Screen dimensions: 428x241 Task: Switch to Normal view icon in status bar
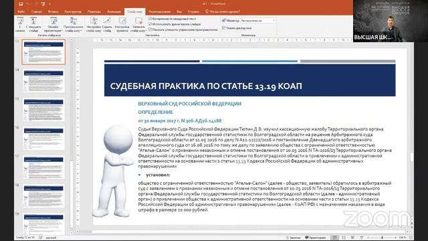(x=334, y=238)
